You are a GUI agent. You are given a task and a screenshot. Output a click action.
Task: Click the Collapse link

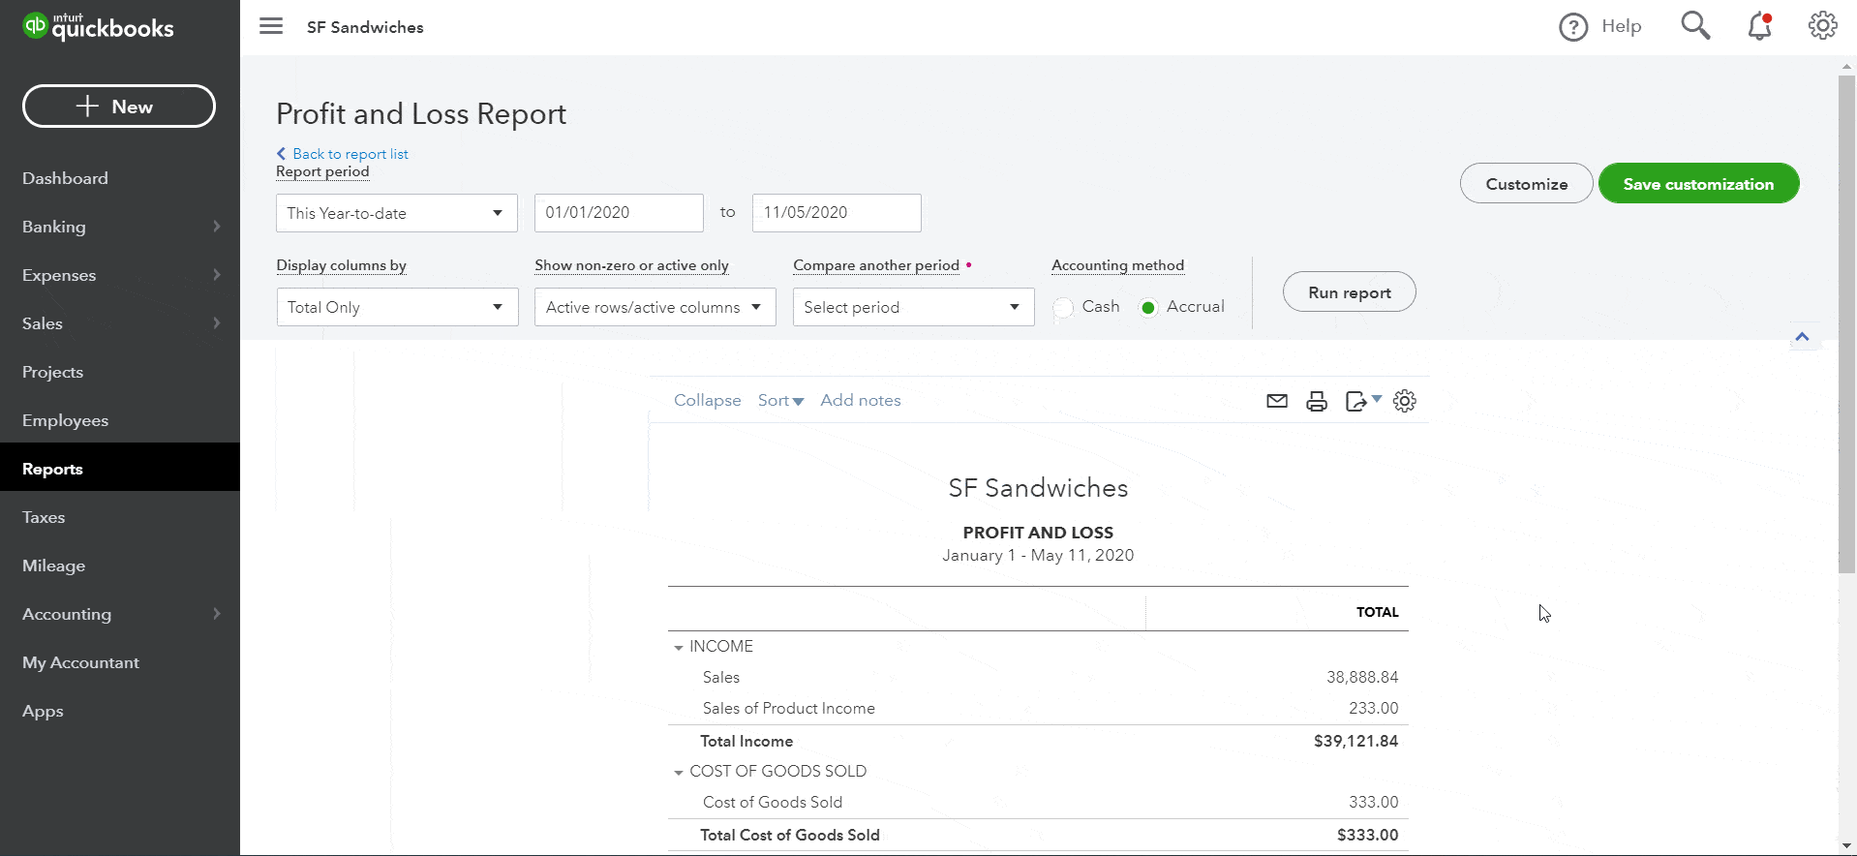(707, 401)
